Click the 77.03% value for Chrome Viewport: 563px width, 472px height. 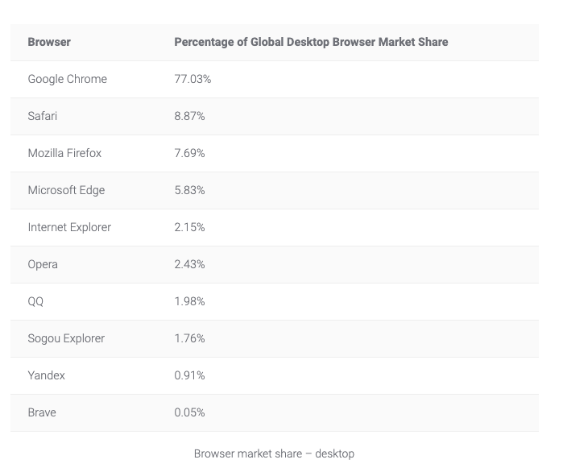pos(192,79)
